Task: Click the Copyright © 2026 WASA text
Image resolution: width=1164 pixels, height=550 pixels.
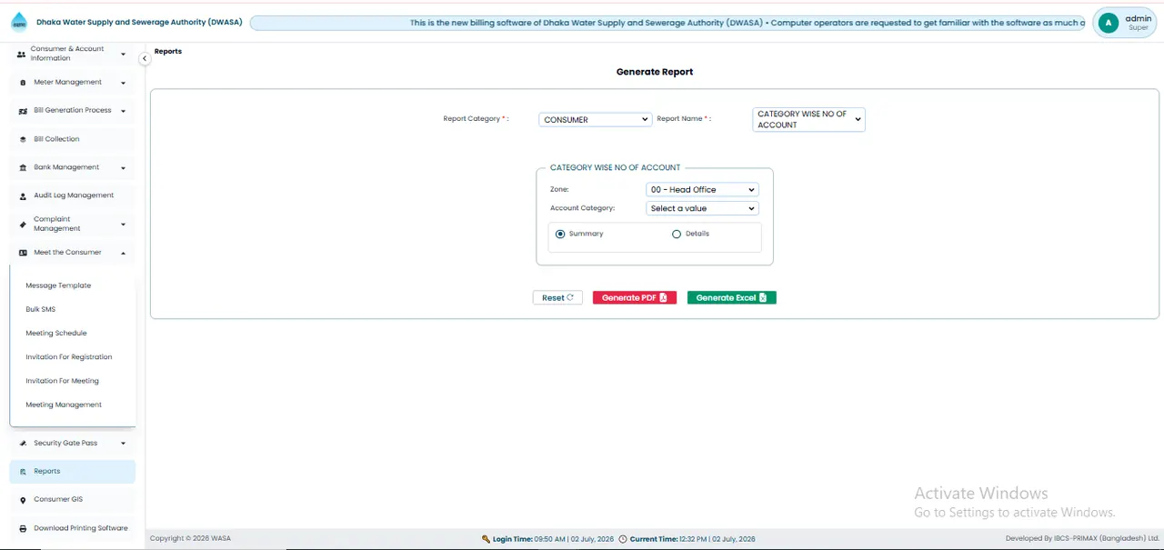Action: (x=190, y=539)
